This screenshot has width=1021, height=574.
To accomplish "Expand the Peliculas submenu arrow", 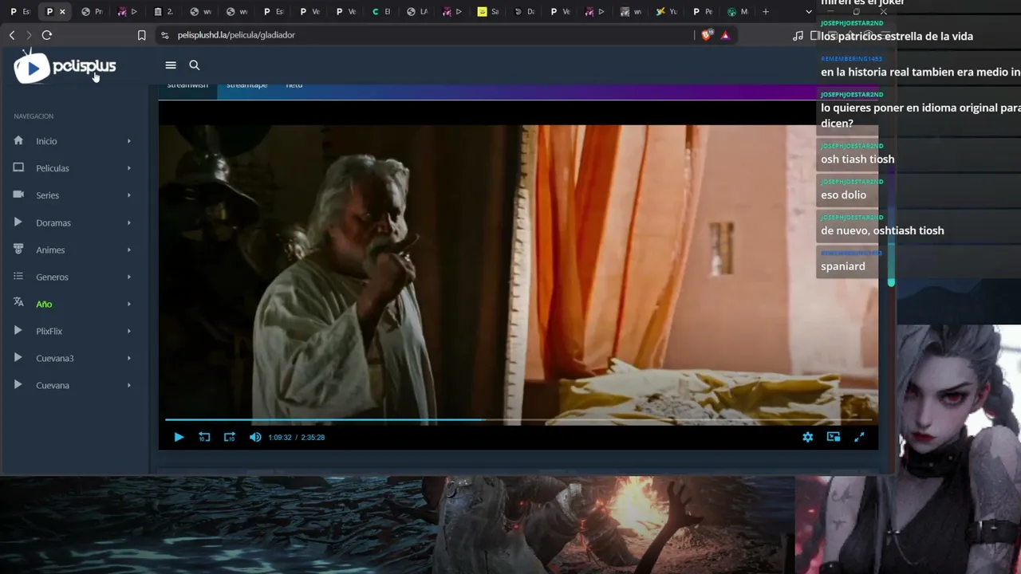I will point(129,168).
